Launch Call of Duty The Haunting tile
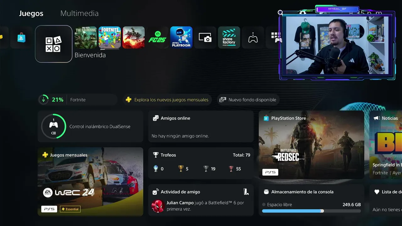The height and width of the screenshot is (226, 402). [86, 37]
